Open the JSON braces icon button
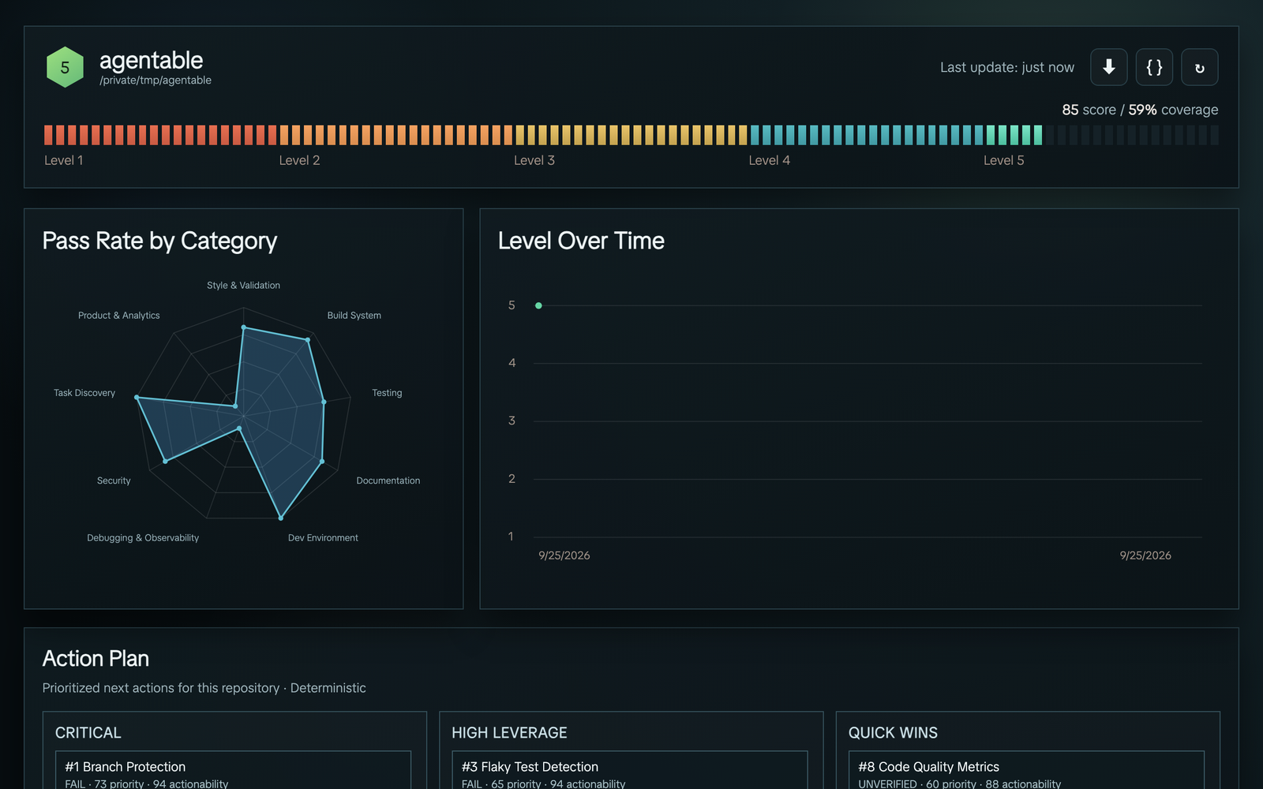 [1154, 67]
